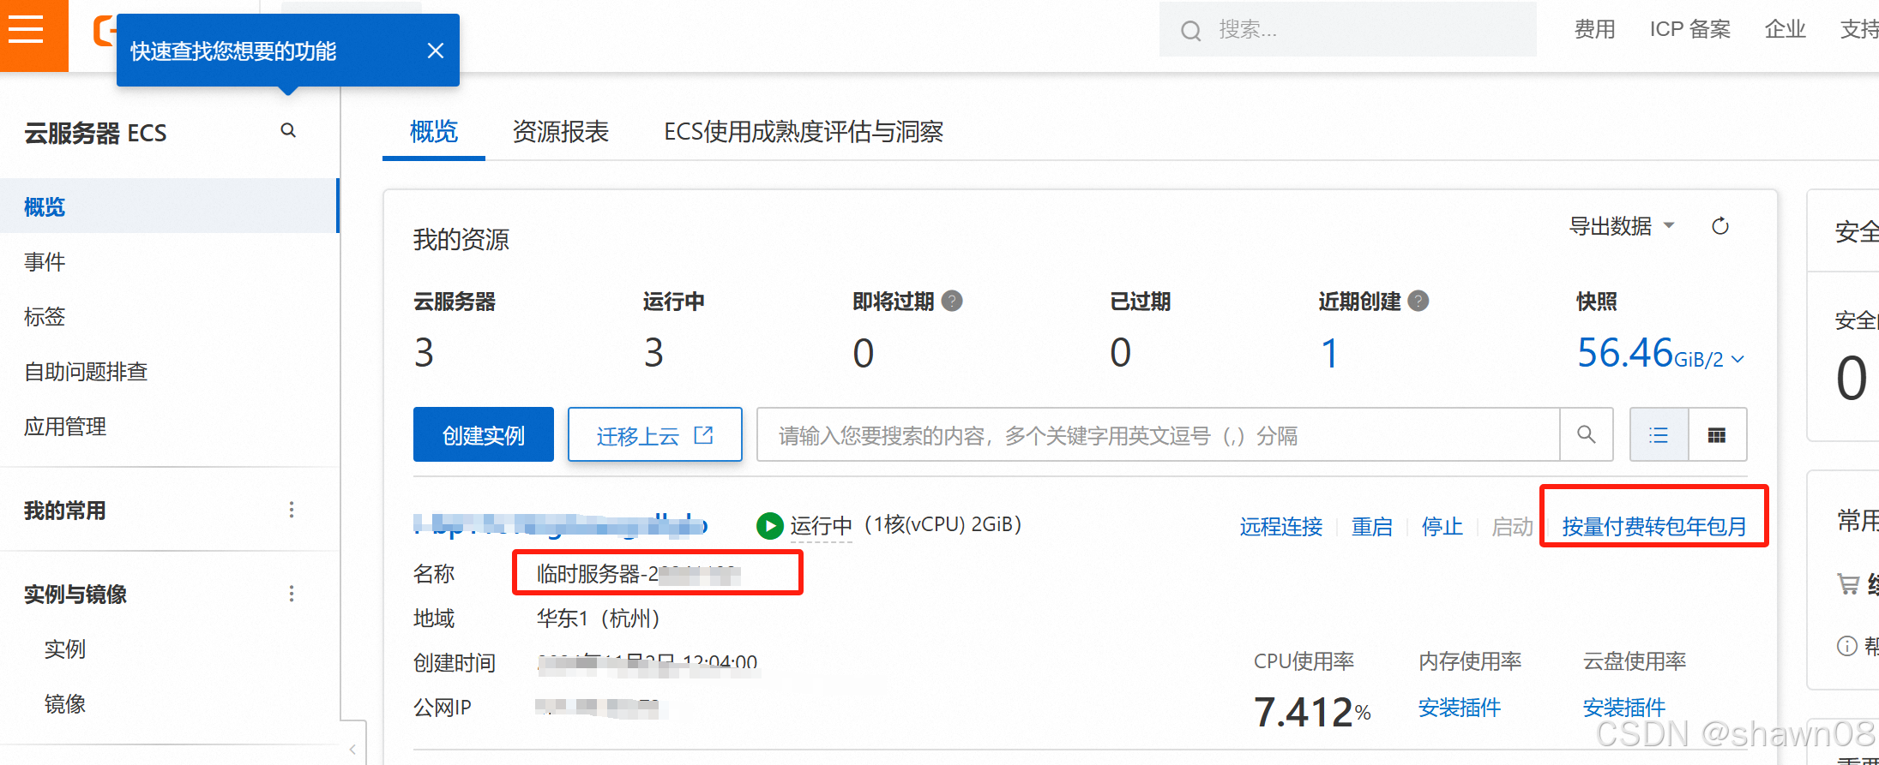Click the info circle icon
The image size is (1879, 765).
(x=1847, y=646)
